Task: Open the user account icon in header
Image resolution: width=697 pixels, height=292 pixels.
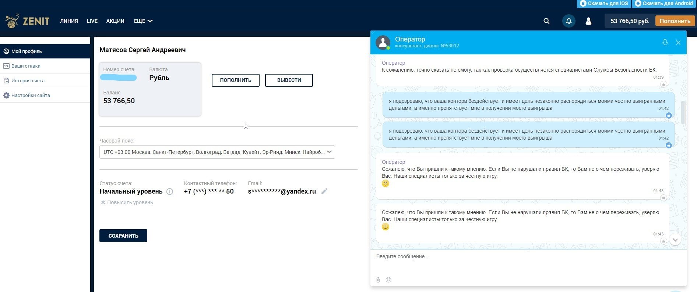Action: coord(588,21)
